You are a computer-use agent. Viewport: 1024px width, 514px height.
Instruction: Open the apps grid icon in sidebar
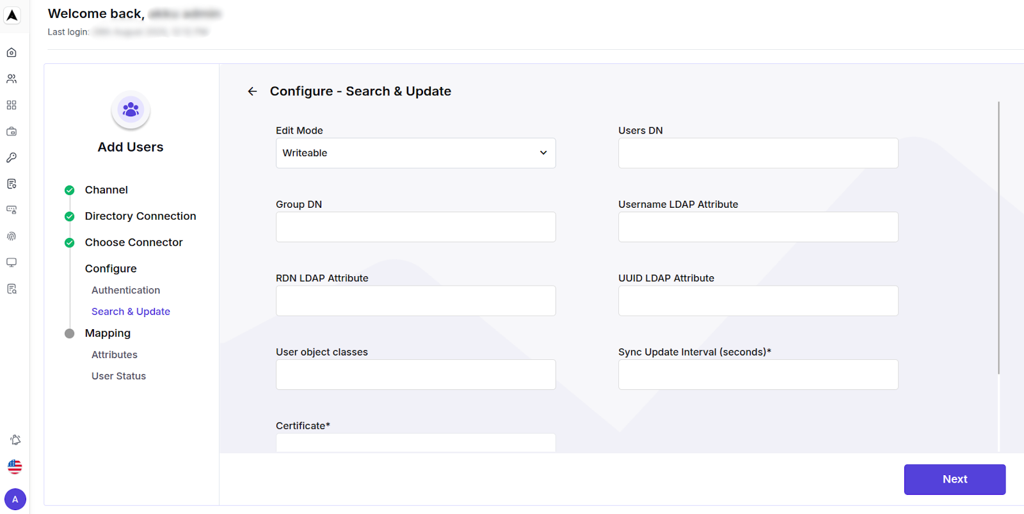(12, 105)
